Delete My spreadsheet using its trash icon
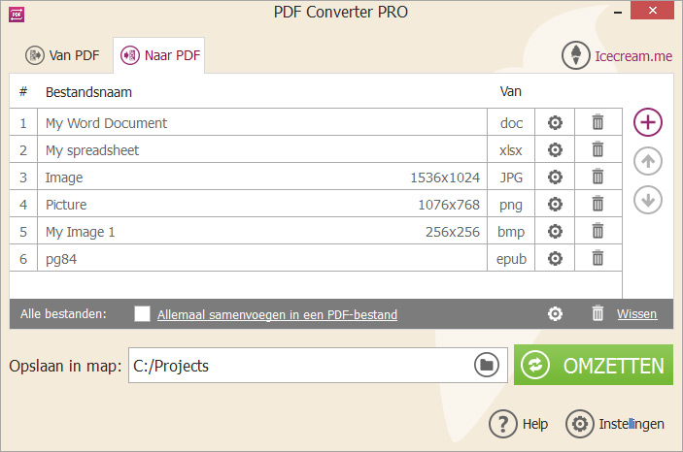Screen dimensions: 683x452 [x=598, y=150]
